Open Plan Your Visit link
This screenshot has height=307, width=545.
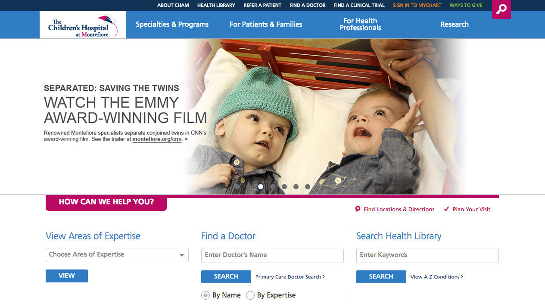click(471, 209)
